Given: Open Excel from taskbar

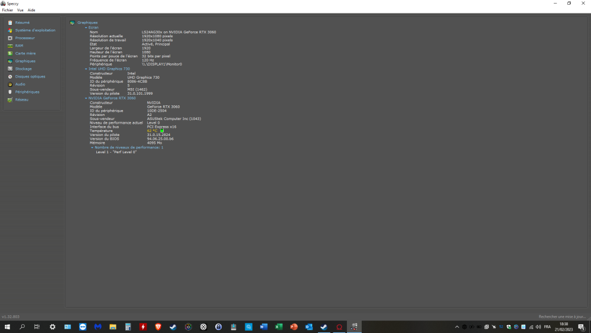Looking at the screenshot, I should (278, 327).
